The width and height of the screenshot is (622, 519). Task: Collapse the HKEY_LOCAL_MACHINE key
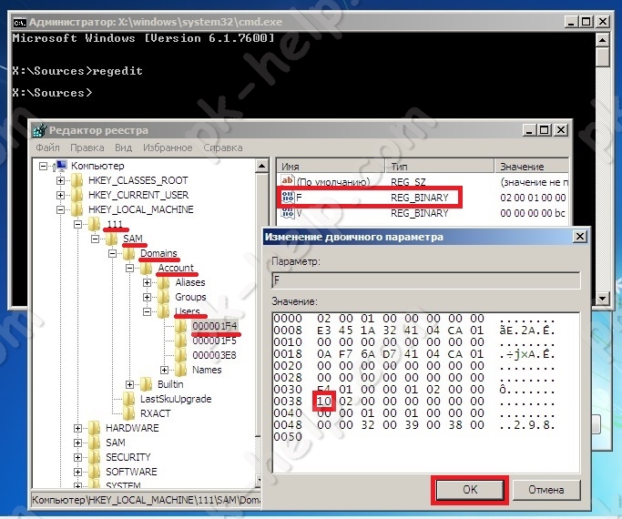click(x=60, y=209)
